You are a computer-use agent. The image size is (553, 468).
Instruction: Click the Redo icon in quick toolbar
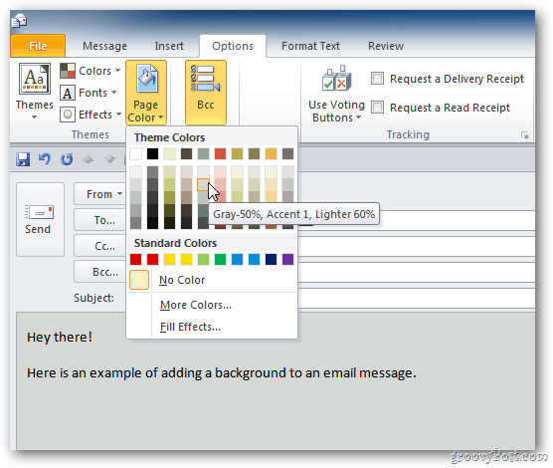tap(67, 159)
